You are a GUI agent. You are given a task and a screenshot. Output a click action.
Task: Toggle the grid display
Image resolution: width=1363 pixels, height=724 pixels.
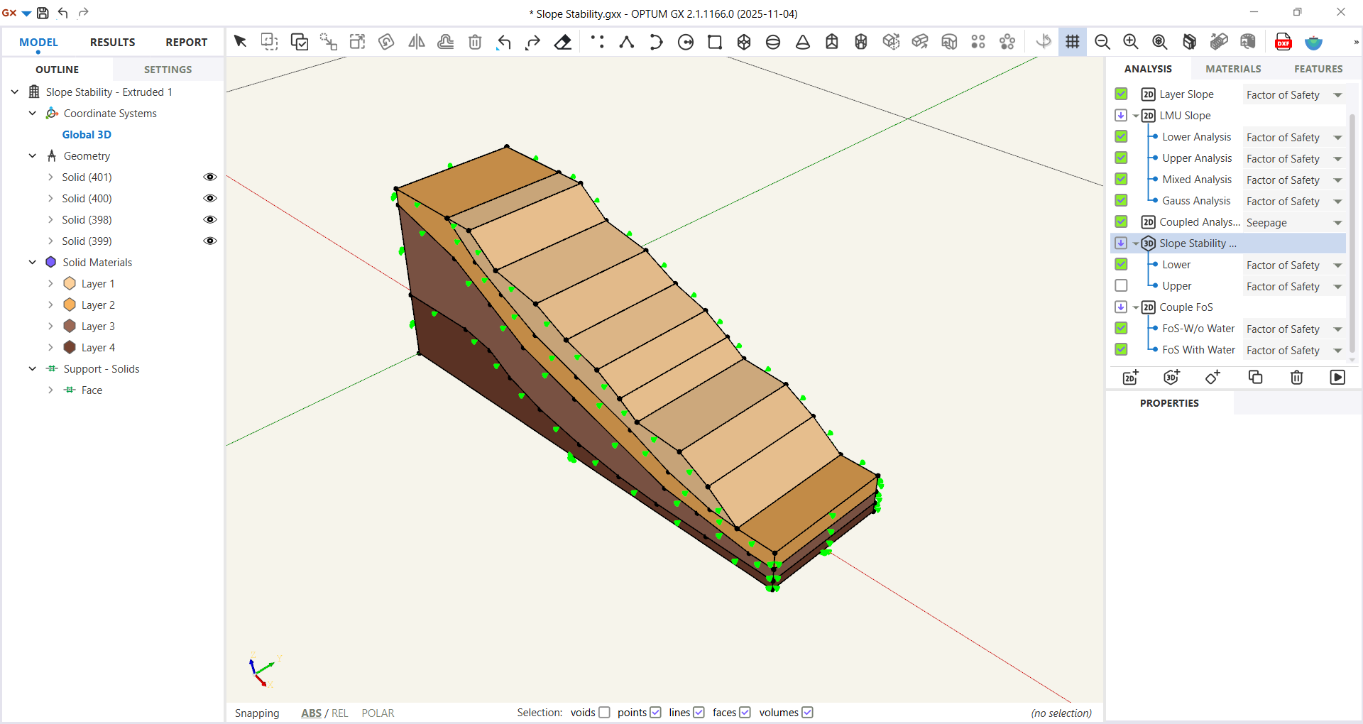pyautogui.click(x=1073, y=42)
